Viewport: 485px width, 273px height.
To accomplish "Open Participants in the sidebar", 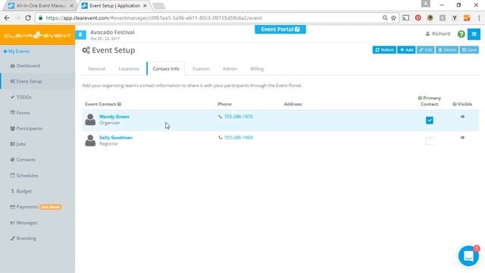I will 26,128.
